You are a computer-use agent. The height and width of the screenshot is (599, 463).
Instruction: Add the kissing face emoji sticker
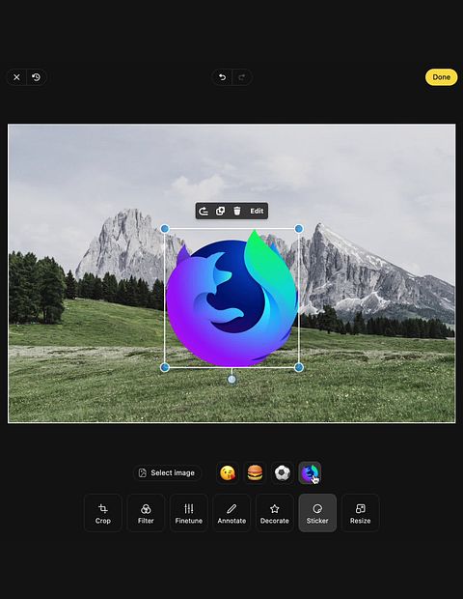pyautogui.click(x=228, y=473)
